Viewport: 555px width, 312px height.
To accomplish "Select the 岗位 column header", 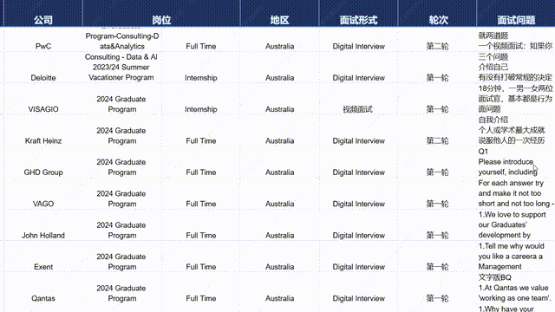I will tap(161, 20).
